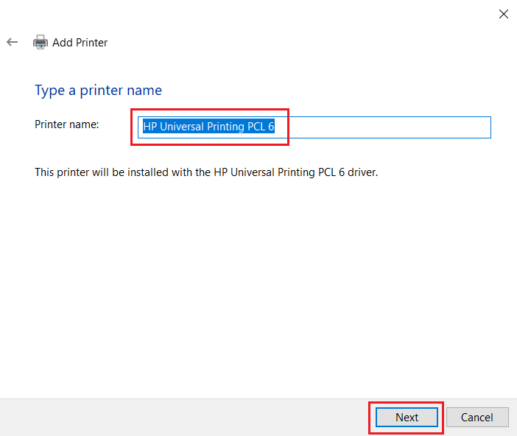Screen dimensions: 517x436
Task: Click the "Add Printer" window title text
Action: 80,43
